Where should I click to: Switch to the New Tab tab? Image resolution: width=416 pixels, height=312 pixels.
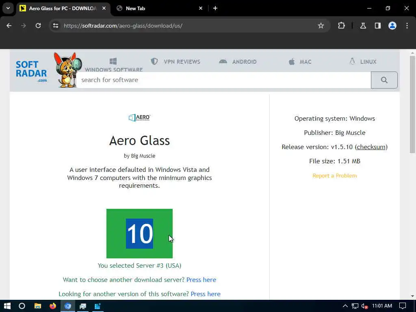pyautogui.click(x=160, y=8)
